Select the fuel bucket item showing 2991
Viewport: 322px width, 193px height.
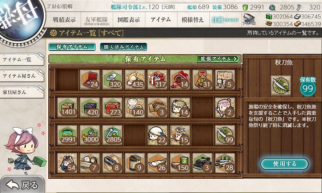point(67,135)
